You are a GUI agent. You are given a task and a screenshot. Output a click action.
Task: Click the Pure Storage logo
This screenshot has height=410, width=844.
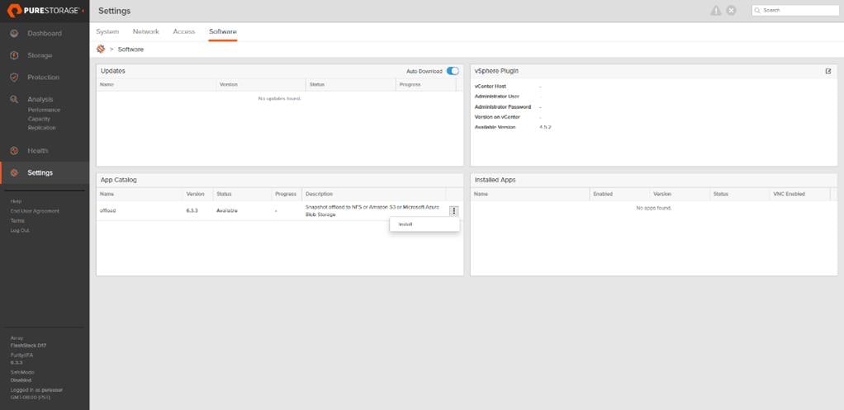point(43,11)
